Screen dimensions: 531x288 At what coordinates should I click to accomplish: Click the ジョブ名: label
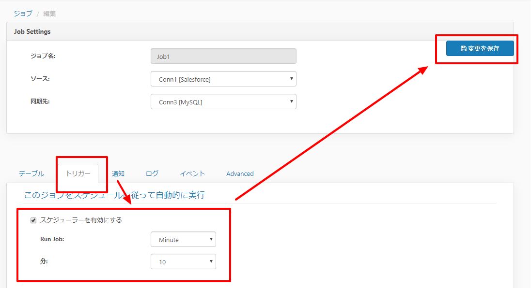pyautogui.click(x=43, y=56)
